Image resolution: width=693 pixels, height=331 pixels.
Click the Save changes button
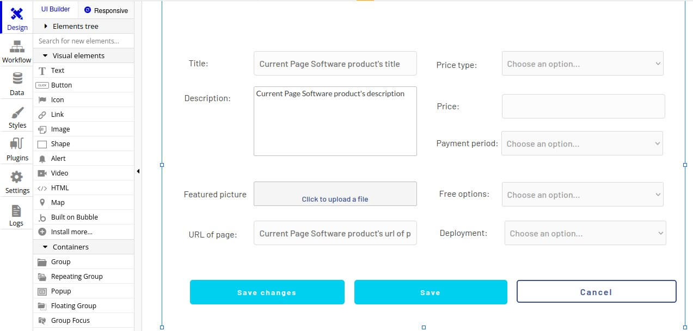[267, 292]
